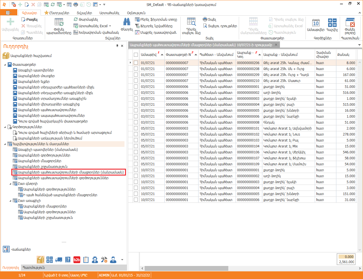
Task: Click Խմբավորման վահանակ grouping panel
Action: click(96, 33)
